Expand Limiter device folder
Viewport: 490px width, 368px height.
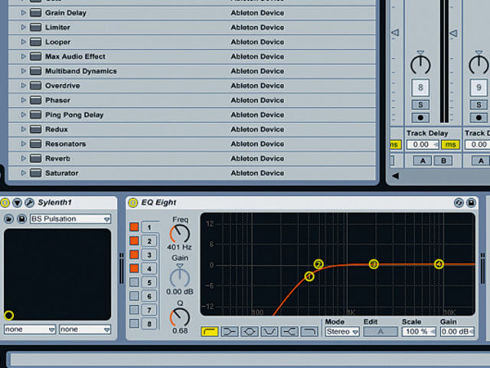pos(23,28)
